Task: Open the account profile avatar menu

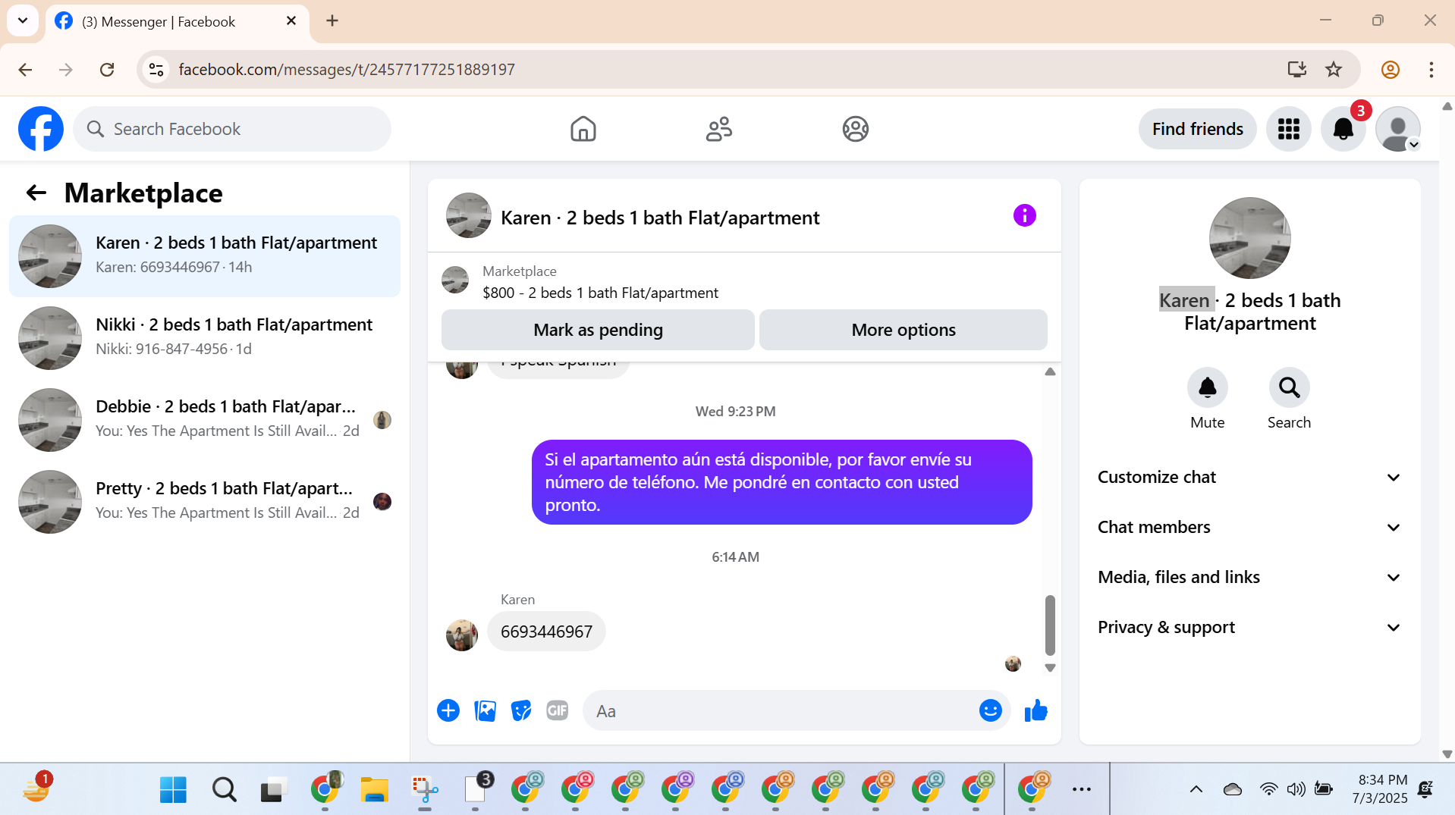Action: 1397,129
